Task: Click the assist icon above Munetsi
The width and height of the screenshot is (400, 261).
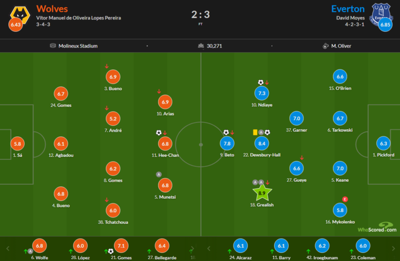Action: pos(158,174)
